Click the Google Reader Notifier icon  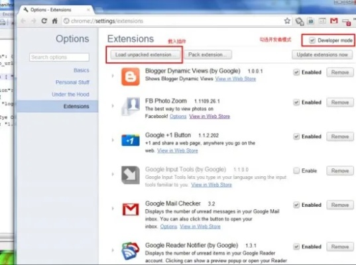(131, 250)
